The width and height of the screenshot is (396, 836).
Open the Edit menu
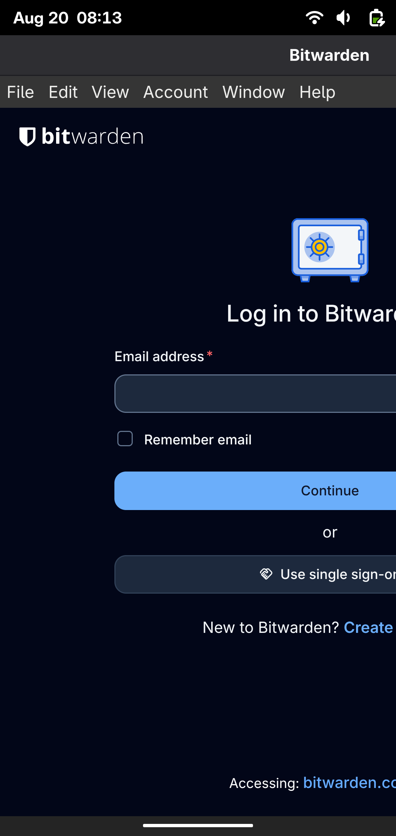tap(63, 92)
